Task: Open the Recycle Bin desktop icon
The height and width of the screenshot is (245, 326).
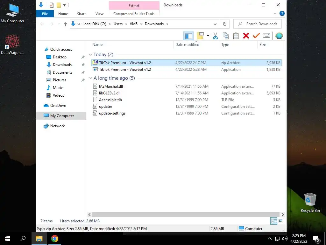Action: (x=310, y=203)
